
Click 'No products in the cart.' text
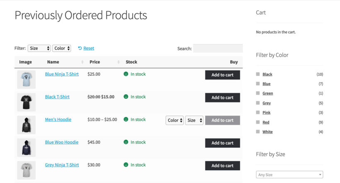[276, 32]
